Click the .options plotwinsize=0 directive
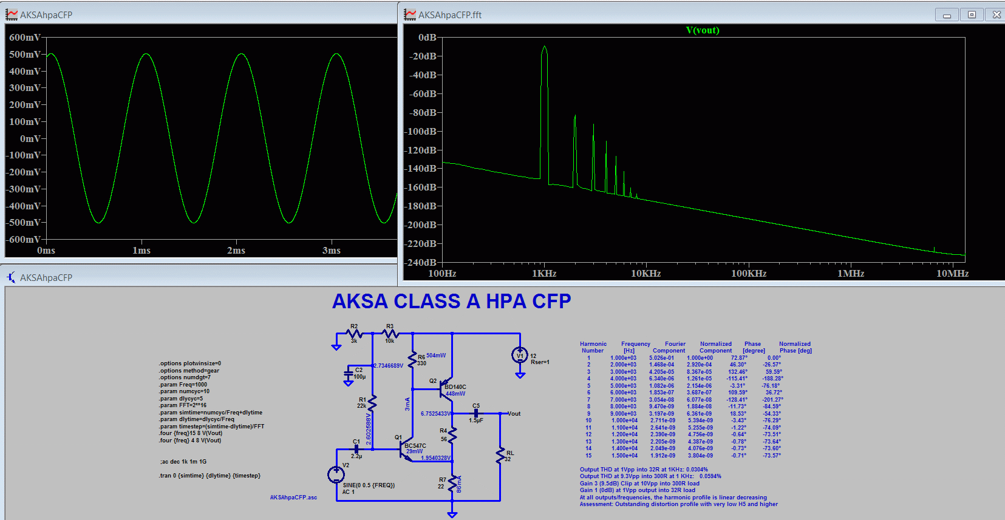 (190, 363)
